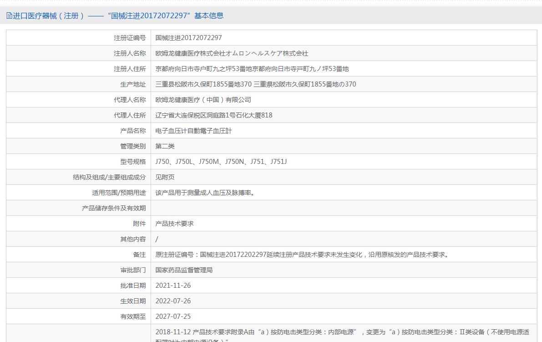This screenshot has width=542, height=342.
Task: Select the 型号规格 label
Action: (x=133, y=162)
